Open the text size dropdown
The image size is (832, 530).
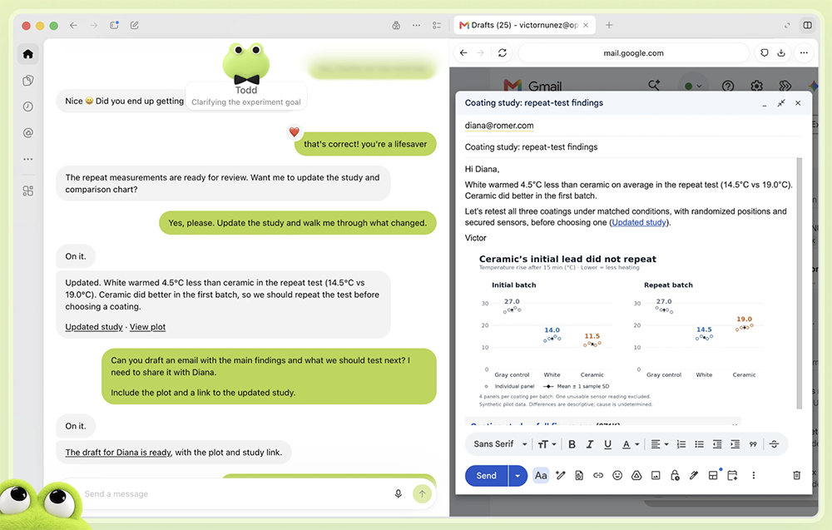click(547, 444)
